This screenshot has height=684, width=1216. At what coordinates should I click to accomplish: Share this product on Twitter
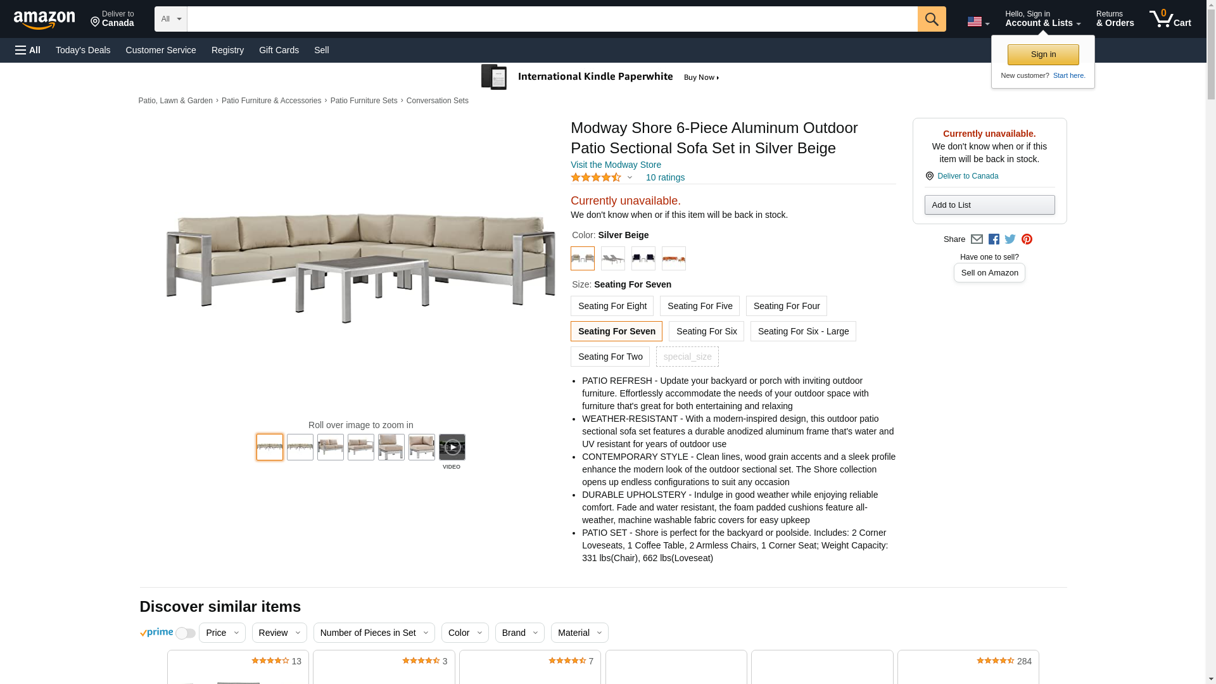pos(1010,239)
